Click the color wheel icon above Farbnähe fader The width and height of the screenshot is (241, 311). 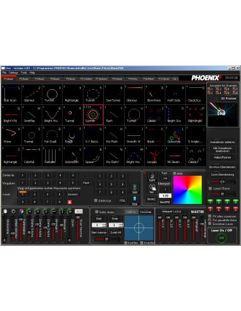pos(22,211)
